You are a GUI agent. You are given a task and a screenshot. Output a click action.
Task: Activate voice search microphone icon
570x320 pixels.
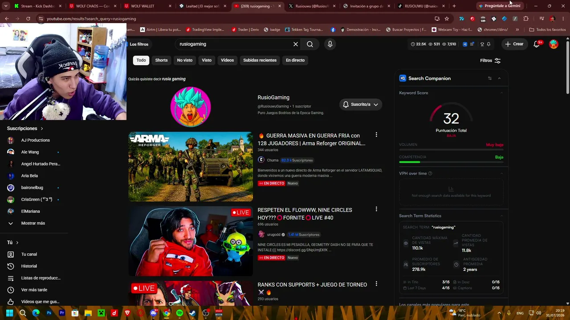click(x=330, y=44)
